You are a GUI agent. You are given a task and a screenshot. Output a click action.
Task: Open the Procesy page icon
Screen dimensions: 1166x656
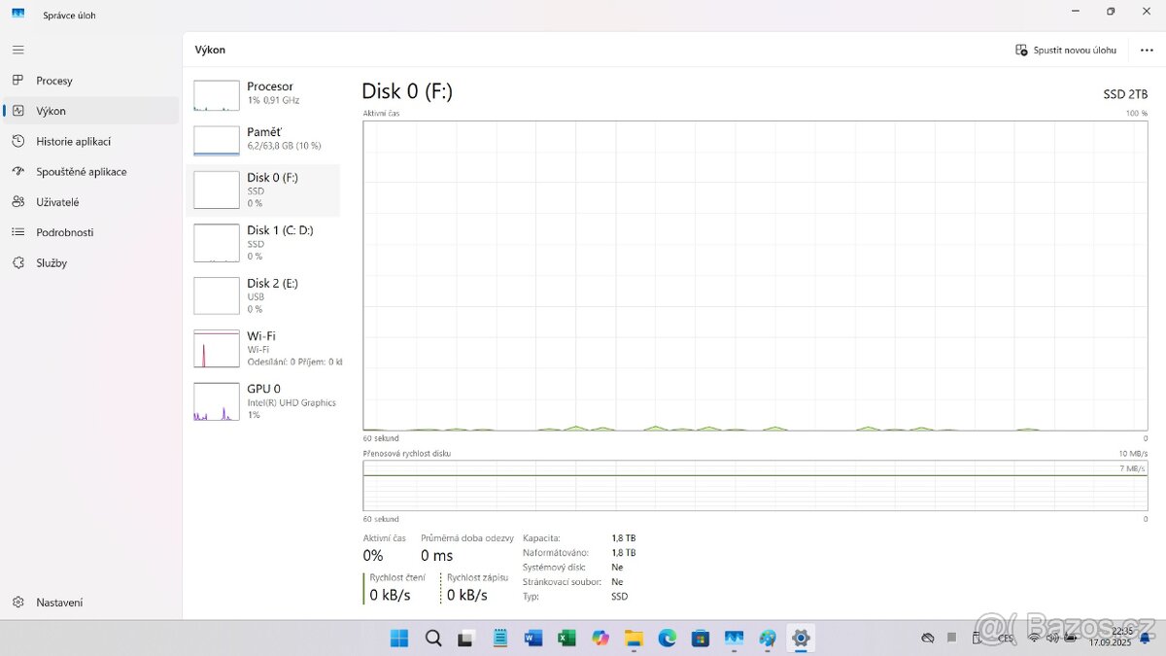[x=18, y=81]
